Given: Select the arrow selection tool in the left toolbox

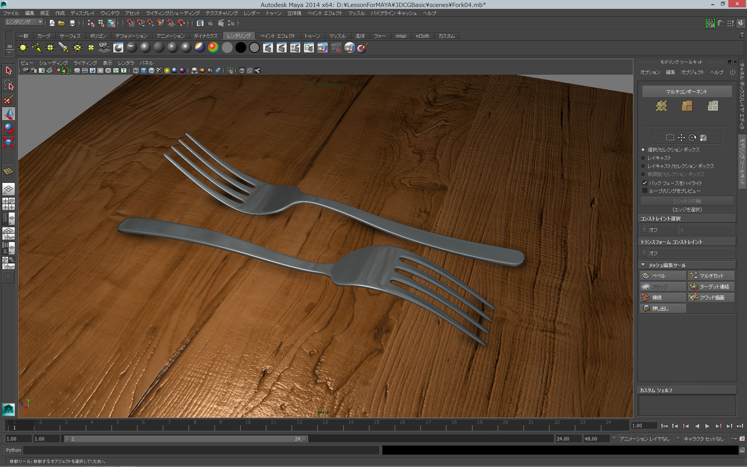Looking at the screenshot, I should point(8,70).
